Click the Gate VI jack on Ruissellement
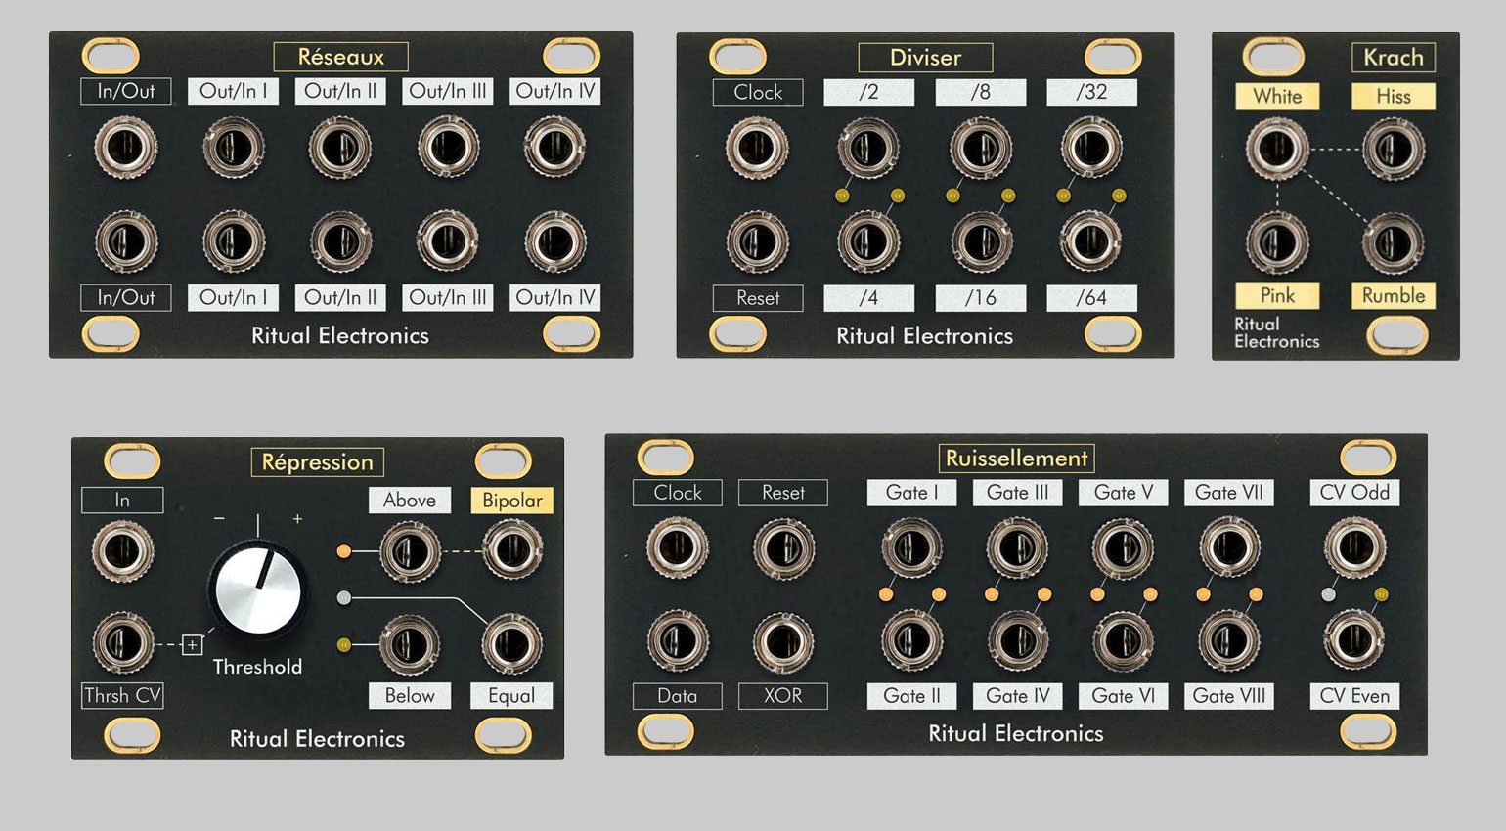1506x831 pixels. coord(1124,640)
